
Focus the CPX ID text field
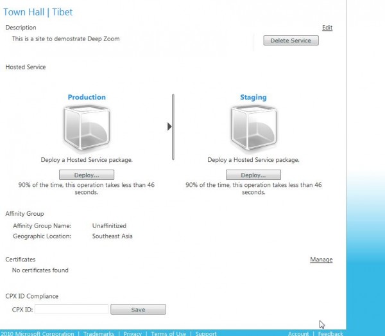(71, 310)
